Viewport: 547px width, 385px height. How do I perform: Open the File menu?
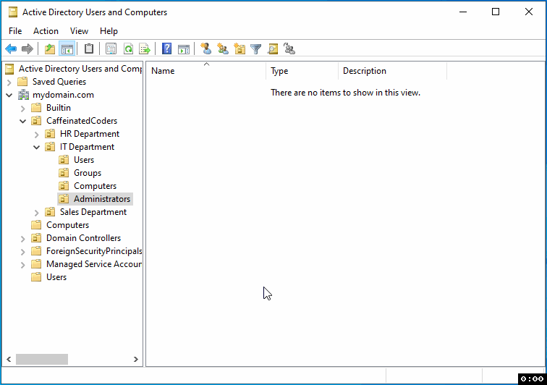click(15, 31)
